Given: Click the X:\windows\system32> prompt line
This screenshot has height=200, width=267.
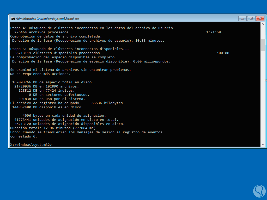Looking at the screenshot, I should [x=31, y=145].
